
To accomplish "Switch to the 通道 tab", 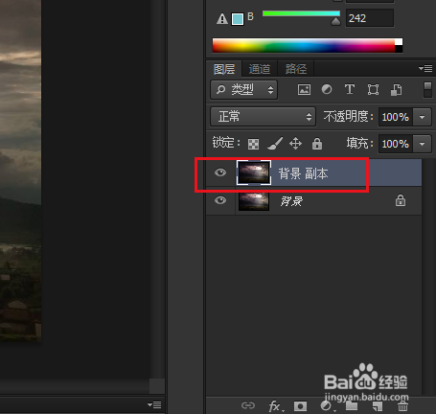I will pyautogui.click(x=260, y=69).
